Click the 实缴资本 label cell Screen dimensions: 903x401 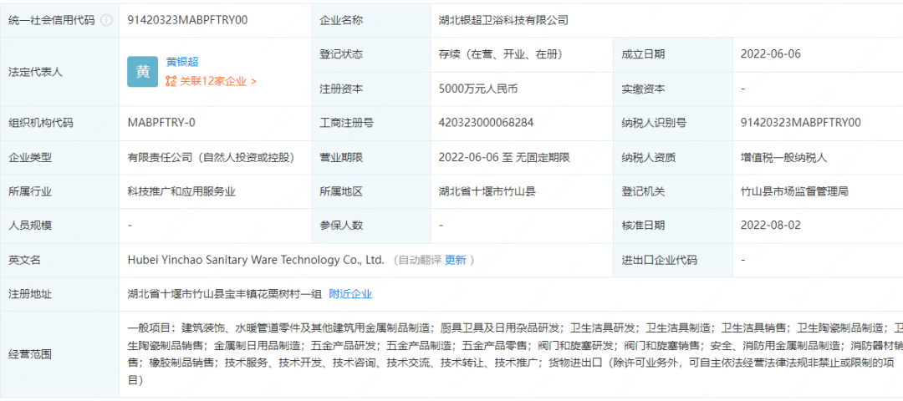coord(673,89)
